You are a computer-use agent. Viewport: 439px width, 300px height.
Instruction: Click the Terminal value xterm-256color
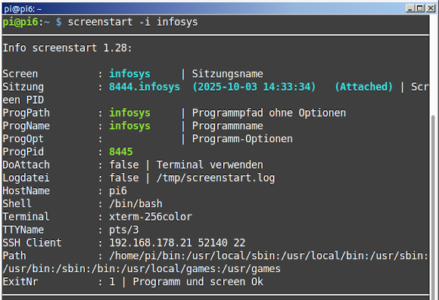150,217
